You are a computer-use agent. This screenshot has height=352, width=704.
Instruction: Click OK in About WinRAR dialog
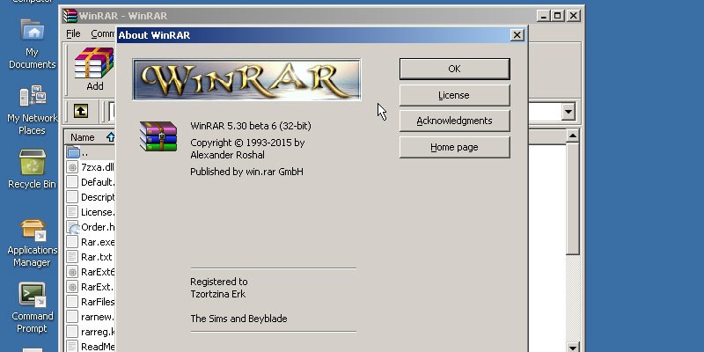(454, 69)
